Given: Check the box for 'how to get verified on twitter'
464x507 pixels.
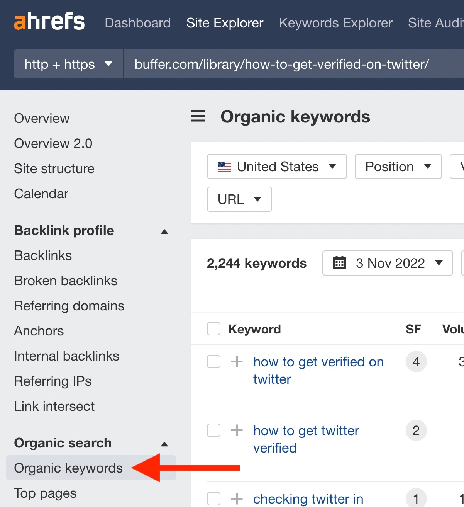Looking at the screenshot, I should [x=213, y=362].
